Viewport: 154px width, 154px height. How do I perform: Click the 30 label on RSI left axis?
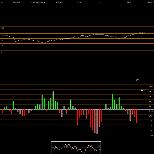2,45
